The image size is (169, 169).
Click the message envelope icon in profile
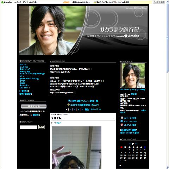(122, 118)
